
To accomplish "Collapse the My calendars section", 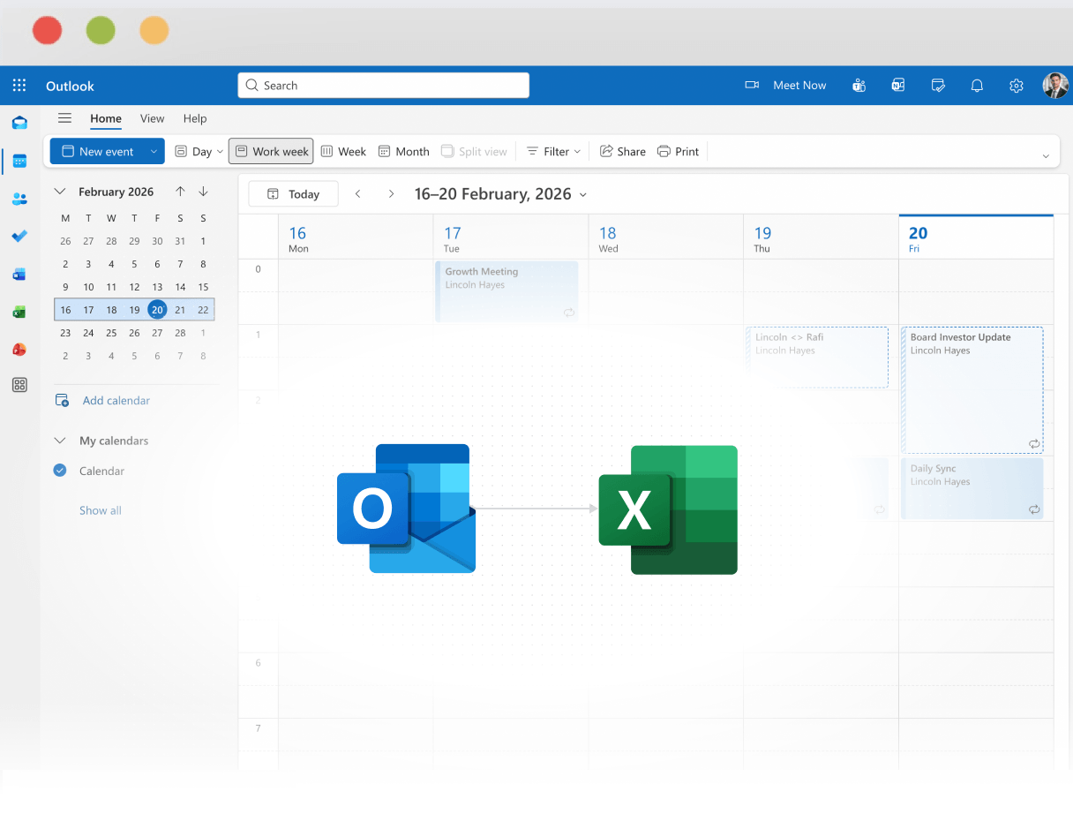I will [59, 441].
